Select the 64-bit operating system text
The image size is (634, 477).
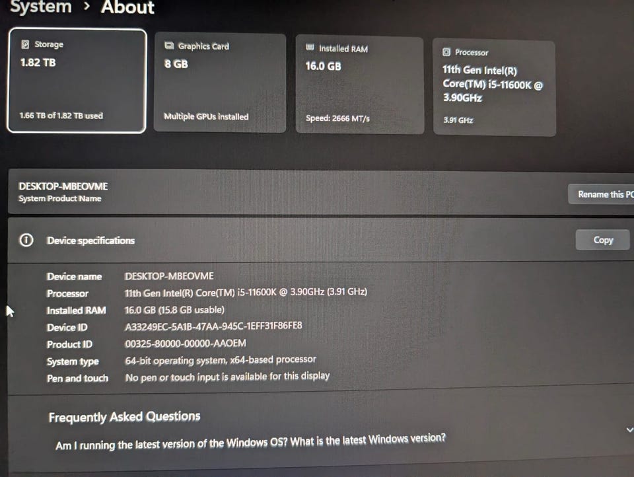click(x=221, y=359)
